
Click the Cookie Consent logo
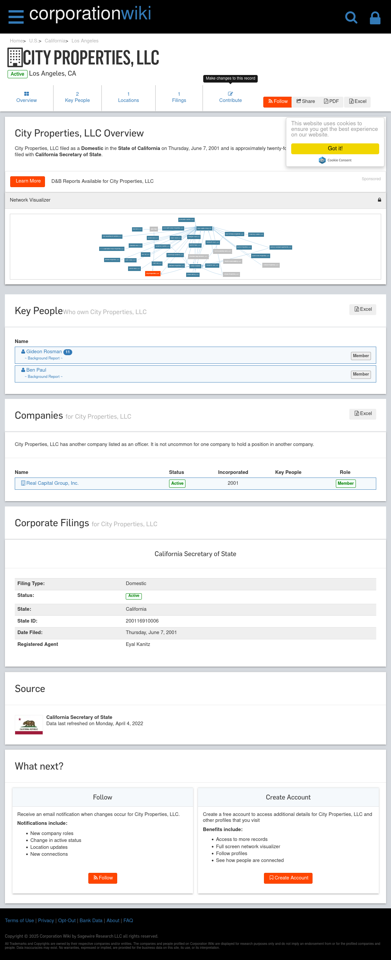[x=335, y=160]
